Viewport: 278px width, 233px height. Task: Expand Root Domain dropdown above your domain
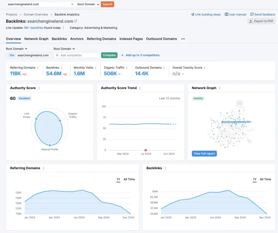pos(17,49)
